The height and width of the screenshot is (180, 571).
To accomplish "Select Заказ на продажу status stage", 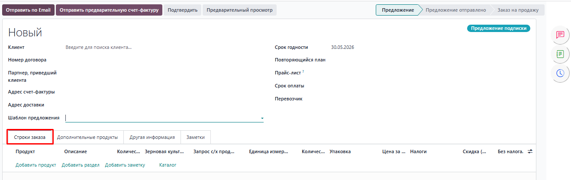I will pos(518,10).
